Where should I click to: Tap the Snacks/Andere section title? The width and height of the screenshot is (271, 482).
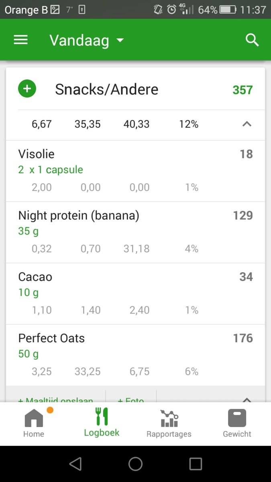(106, 89)
